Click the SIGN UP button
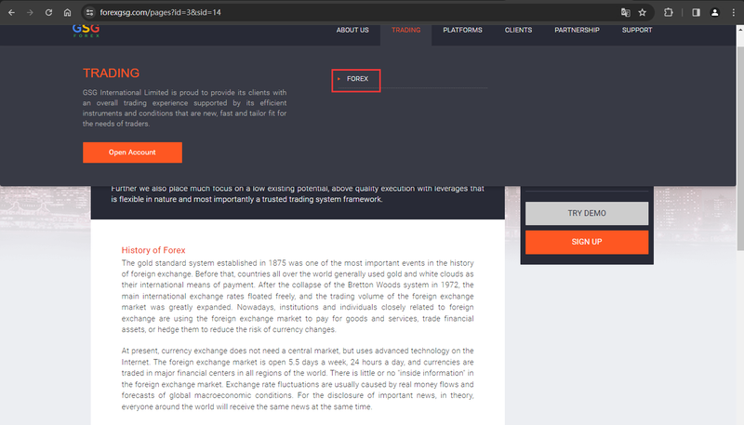744x425 pixels. coord(587,242)
